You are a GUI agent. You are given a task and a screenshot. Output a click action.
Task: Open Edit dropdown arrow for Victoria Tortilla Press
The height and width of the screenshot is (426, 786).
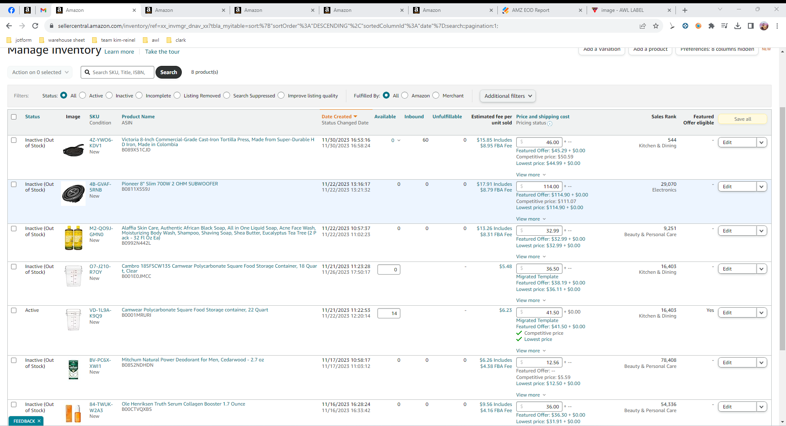(762, 142)
